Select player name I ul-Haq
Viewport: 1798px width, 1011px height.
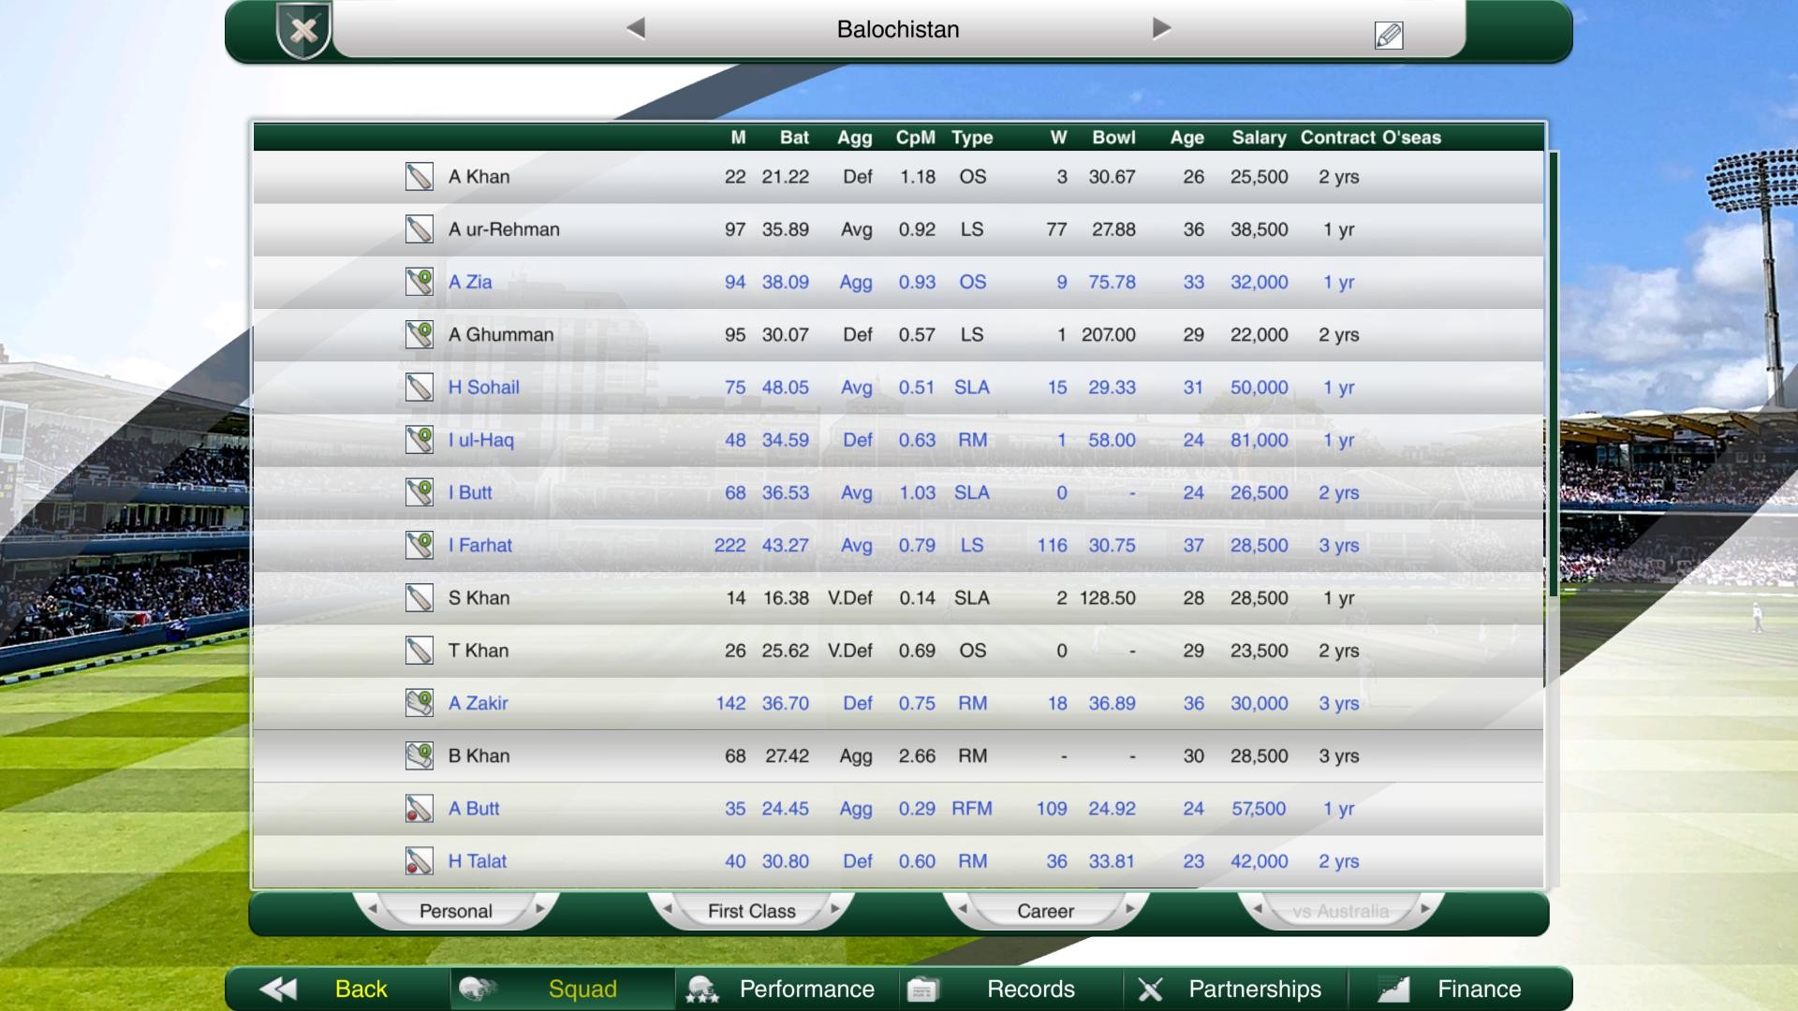pos(480,440)
